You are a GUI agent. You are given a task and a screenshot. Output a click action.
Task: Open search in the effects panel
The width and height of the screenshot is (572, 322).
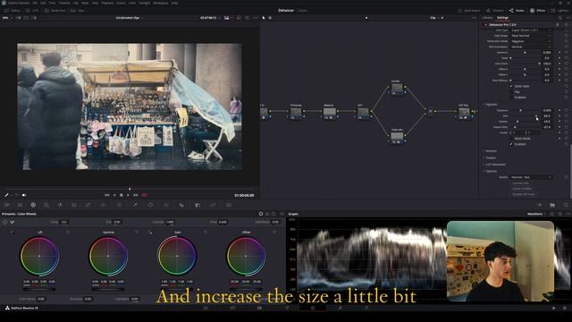(x=560, y=18)
